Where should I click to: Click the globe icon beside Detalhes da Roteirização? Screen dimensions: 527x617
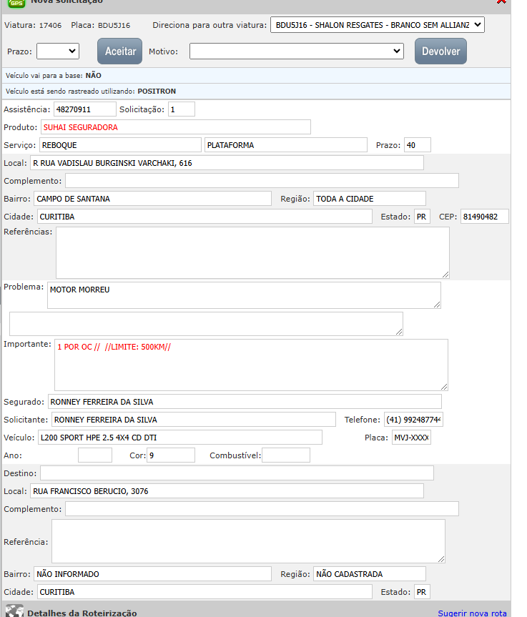[x=14, y=611]
